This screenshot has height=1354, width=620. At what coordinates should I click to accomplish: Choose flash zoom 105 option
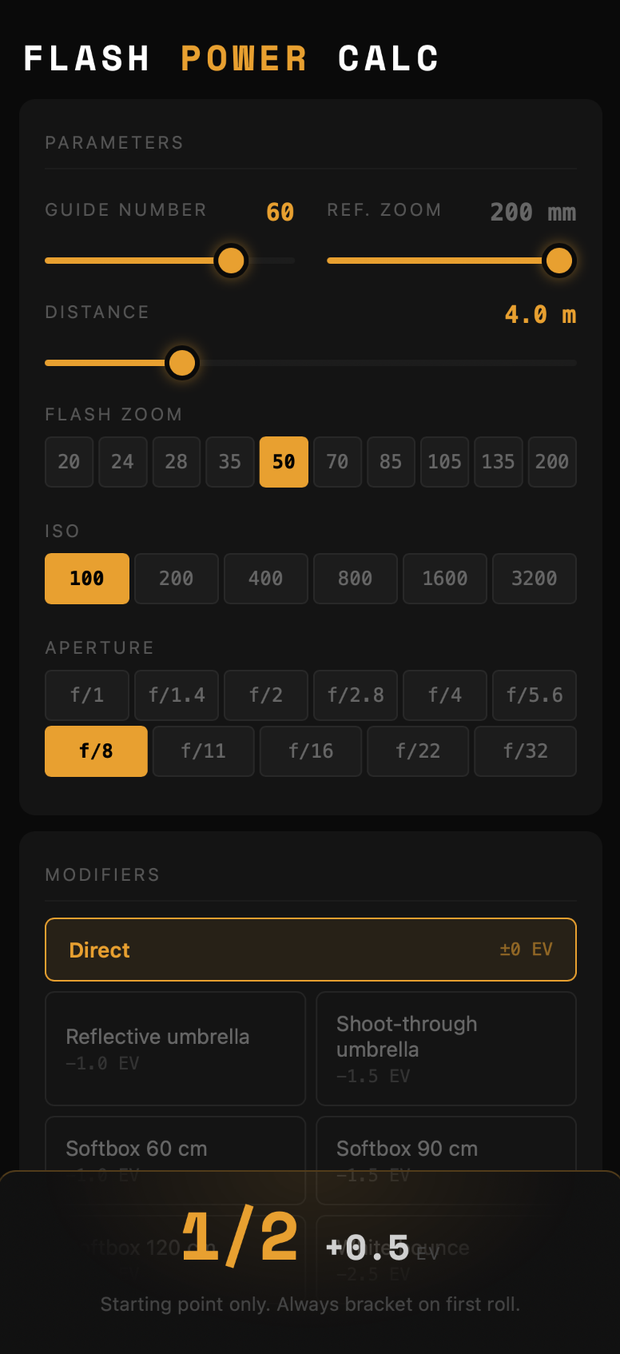click(444, 462)
